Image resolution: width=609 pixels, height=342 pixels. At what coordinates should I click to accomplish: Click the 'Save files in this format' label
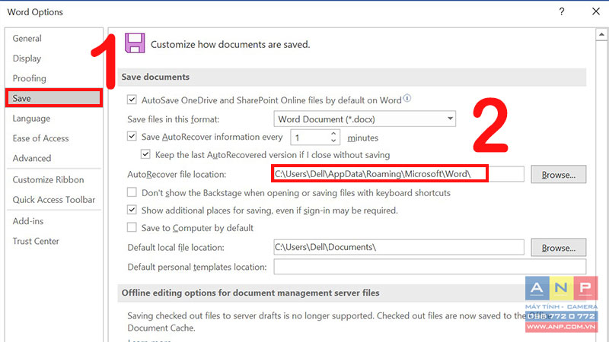point(174,119)
